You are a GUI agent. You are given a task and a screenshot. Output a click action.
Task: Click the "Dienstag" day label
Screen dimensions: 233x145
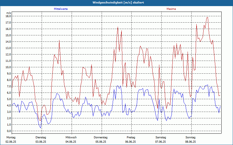(41, 137)
